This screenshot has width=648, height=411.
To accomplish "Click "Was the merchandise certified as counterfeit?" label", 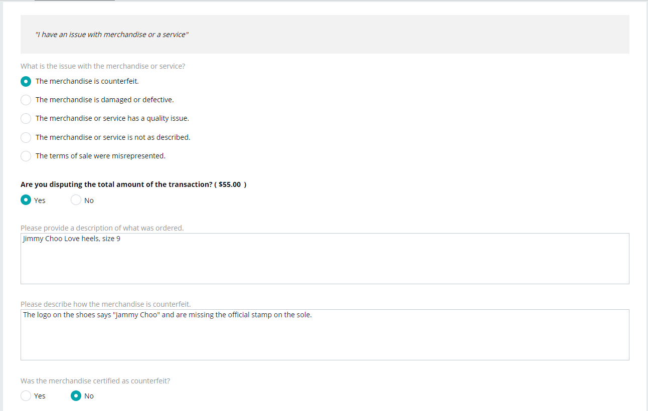I will click(95, 381).
